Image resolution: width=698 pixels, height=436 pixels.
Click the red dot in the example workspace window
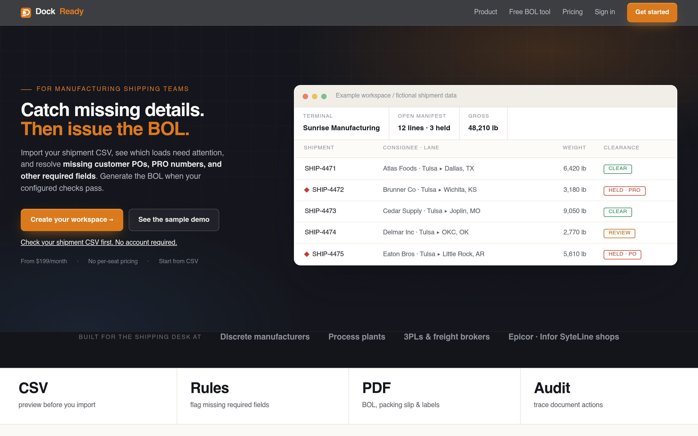pos(305,96)
